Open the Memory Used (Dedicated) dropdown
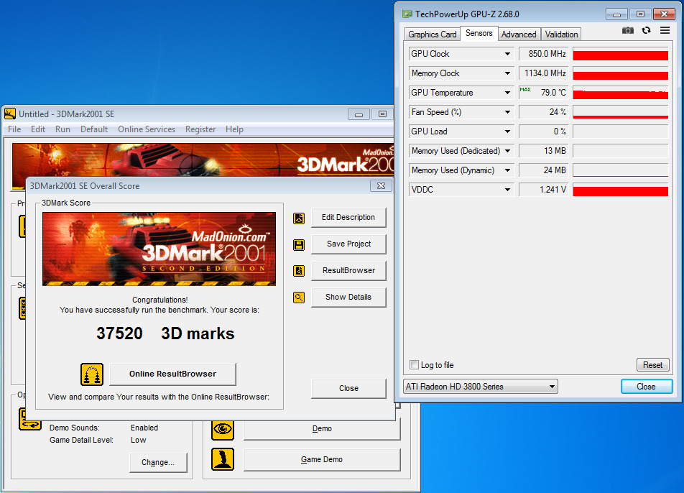Screen dimensions: 684x493 point(507,151)
